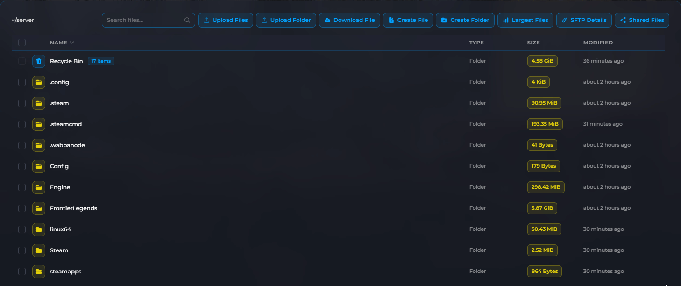Click the 4.58 GiB size badge
This screenshot has width=681, height=286.
pyautogui.click(x=542, y=61)
